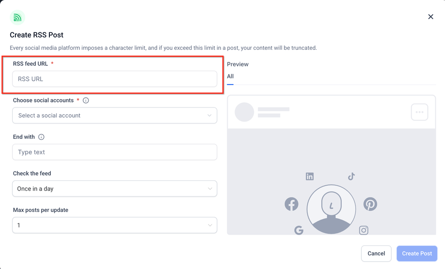The height and width of the screenshot is (269, 445).
Task: Open the three-dots menu in preview card
Action: coord(419,112)
